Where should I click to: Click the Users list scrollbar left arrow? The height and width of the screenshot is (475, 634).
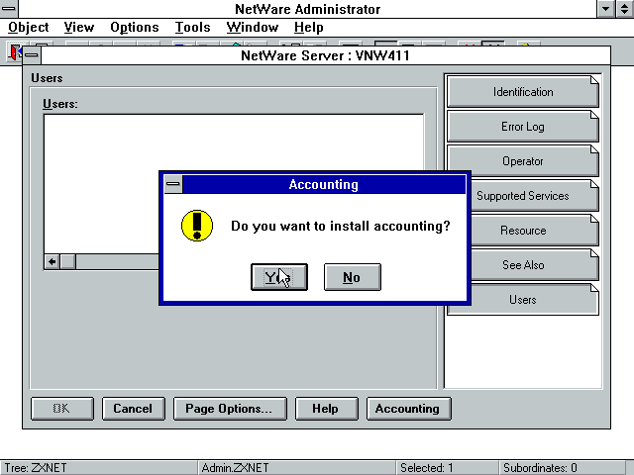tap(52, 261)
